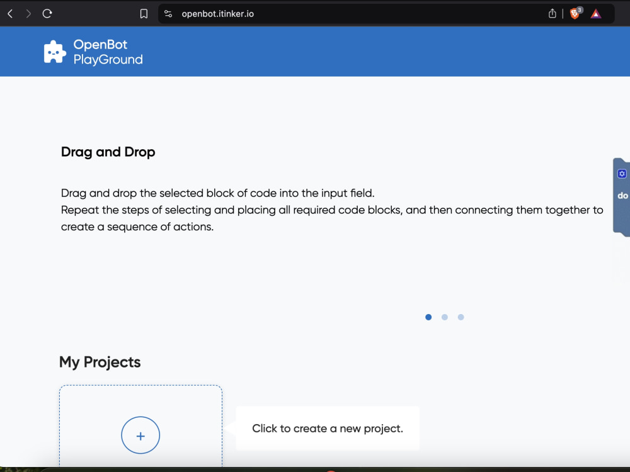
Task: Reload the openbot.itinker.io page
Action: [47, 14]
